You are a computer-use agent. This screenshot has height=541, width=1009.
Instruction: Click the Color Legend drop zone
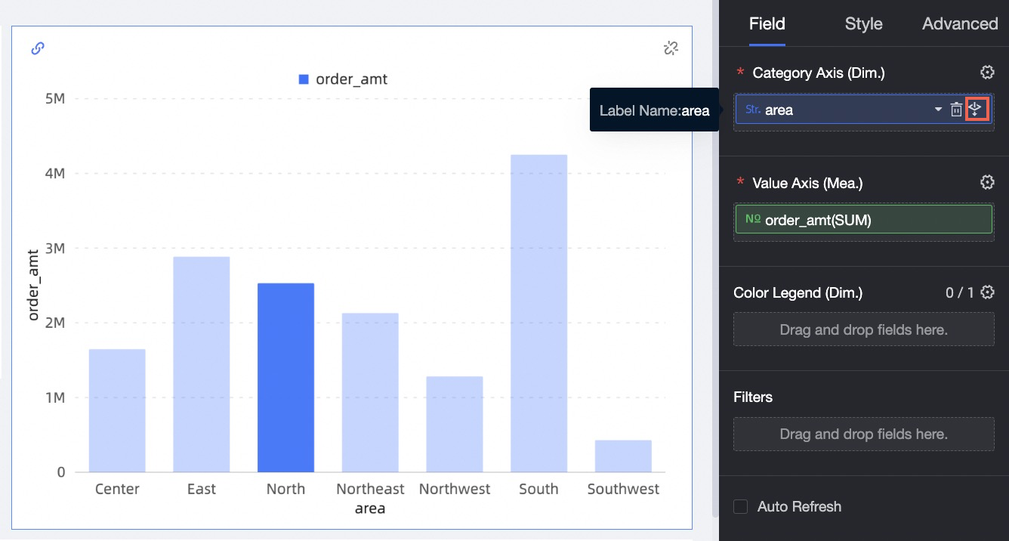tap(863, 329)
